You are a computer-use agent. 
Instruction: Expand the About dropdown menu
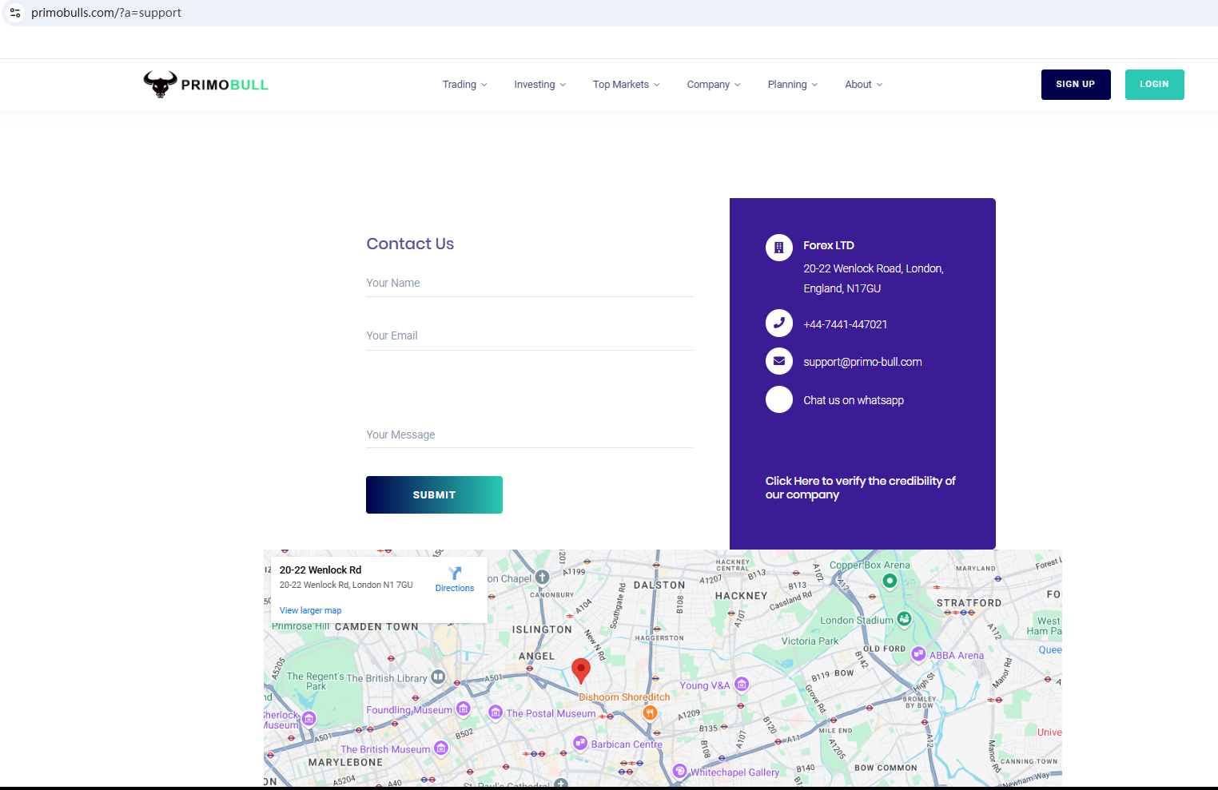coord(863,85)
